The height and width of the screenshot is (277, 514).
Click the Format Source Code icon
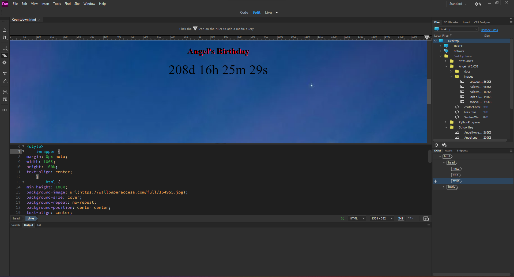tap(5, 81)
